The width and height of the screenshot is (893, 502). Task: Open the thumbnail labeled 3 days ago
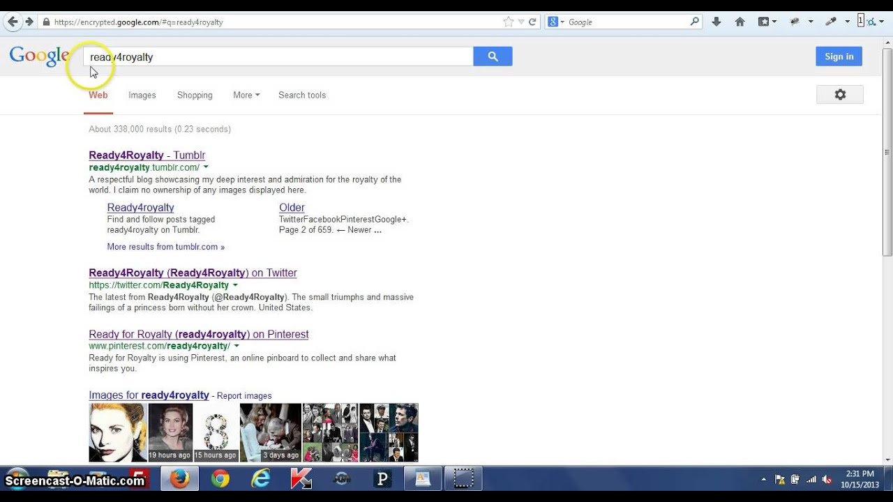(x=271, y=432)
